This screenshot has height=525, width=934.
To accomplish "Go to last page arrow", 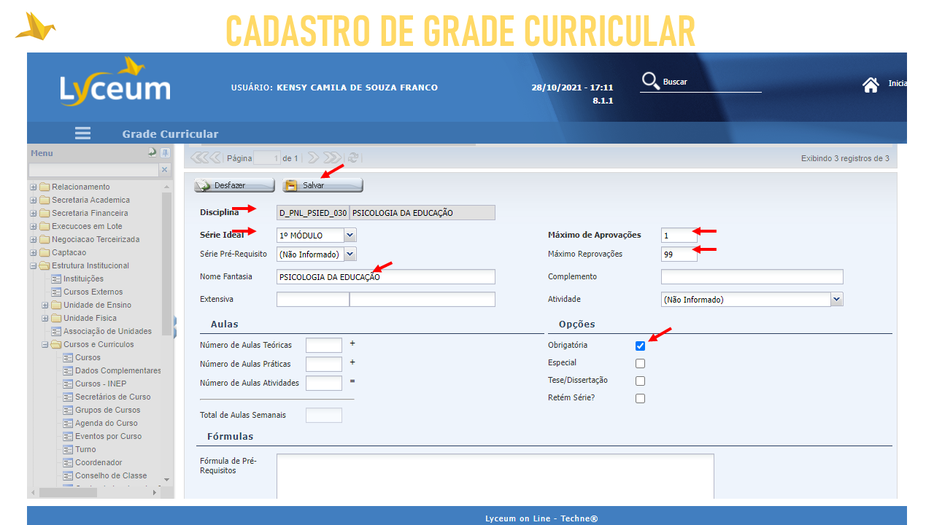I will 332,157.
